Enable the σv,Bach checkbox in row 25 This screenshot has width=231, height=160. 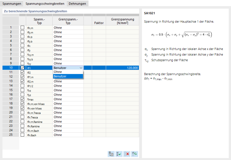(x=22, y=135)
